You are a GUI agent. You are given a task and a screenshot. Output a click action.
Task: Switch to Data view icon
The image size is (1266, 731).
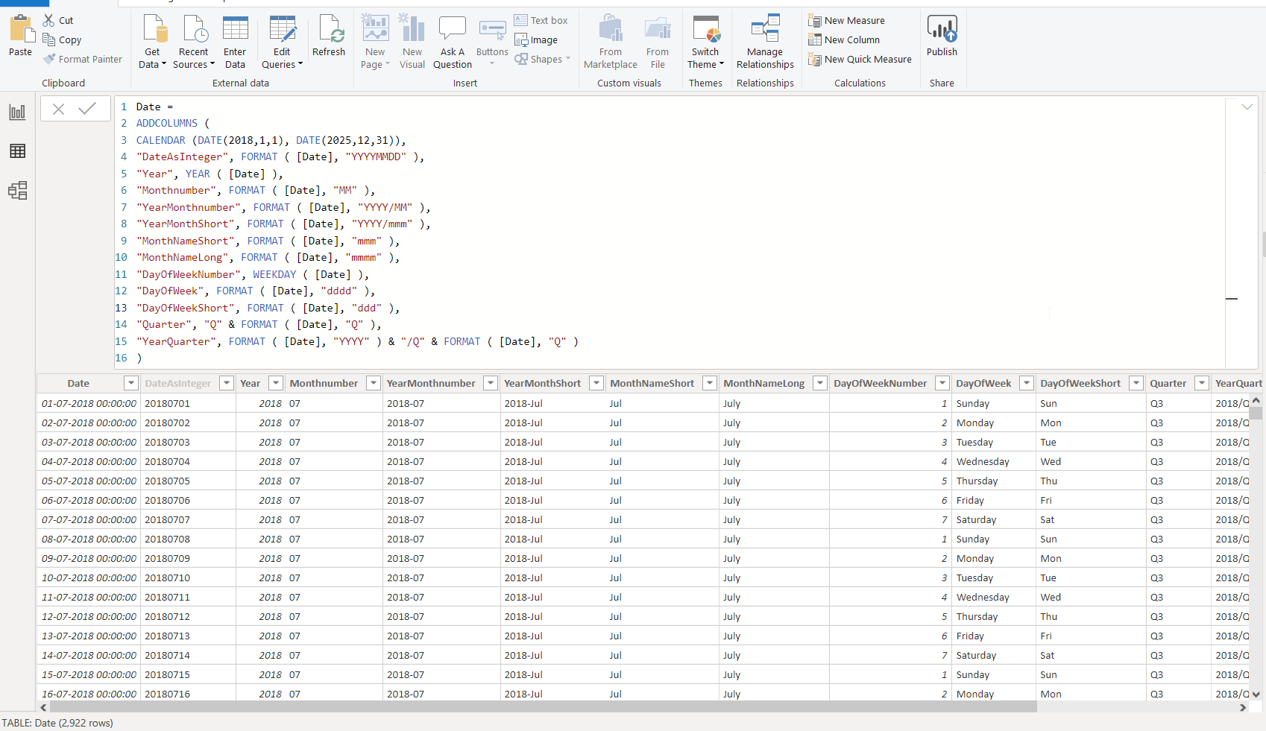[x=17, y=151]
